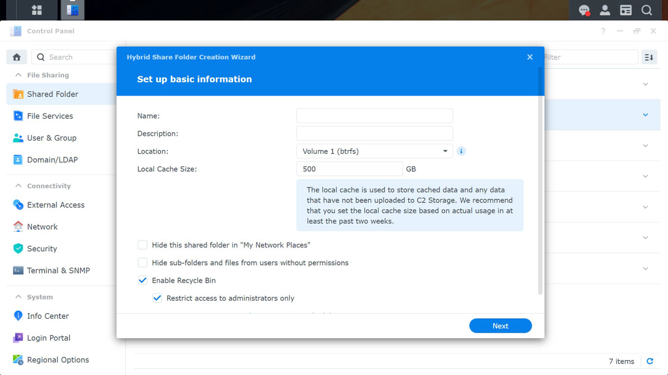This screenshot has width=668, height=375.
Task: Uncheck Enable Recycle Bin
Action: (142, 280)
